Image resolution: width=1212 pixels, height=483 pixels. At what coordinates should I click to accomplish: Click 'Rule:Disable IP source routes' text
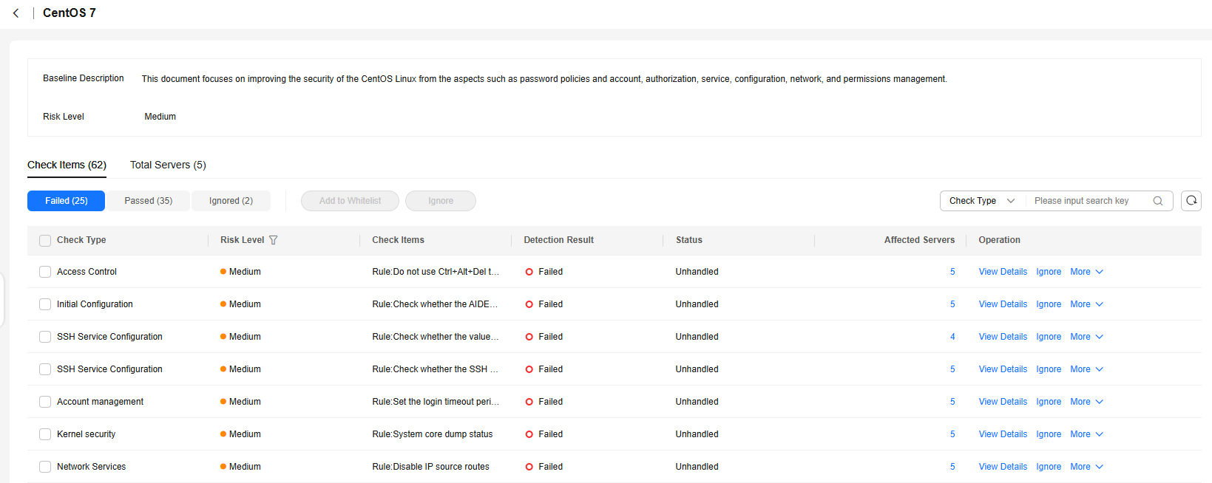[430, 467]
